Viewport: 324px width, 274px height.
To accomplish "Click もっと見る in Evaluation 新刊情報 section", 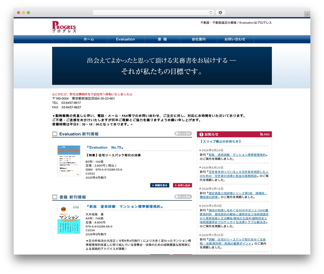I will 183,133.
